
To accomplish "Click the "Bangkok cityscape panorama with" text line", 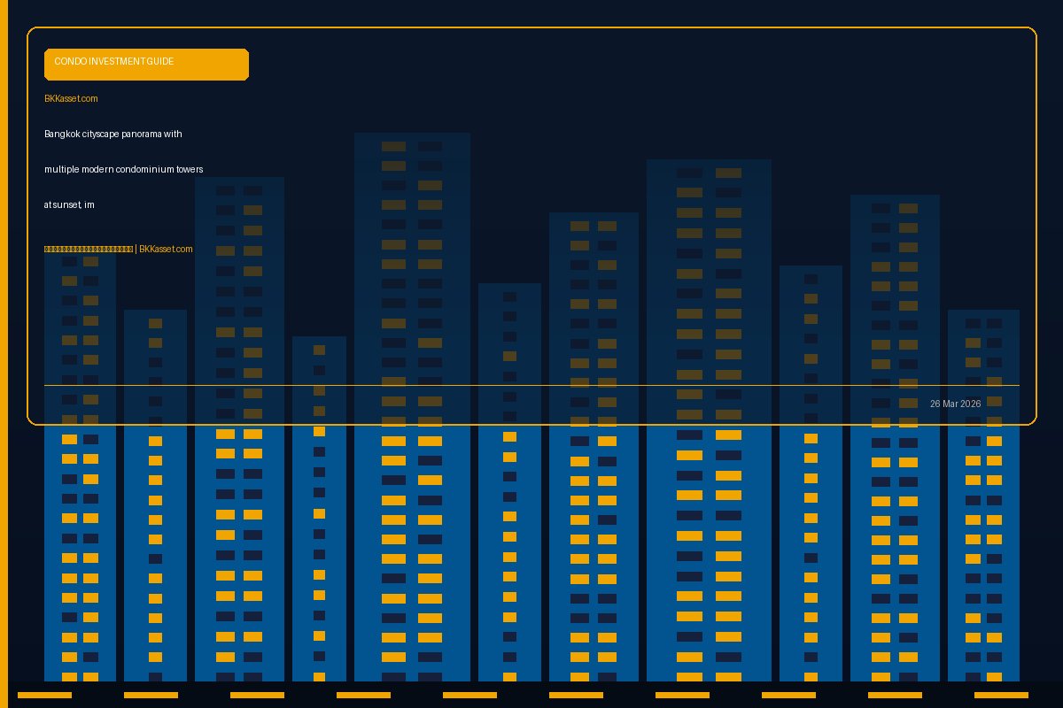I will (x=113, y=134).
